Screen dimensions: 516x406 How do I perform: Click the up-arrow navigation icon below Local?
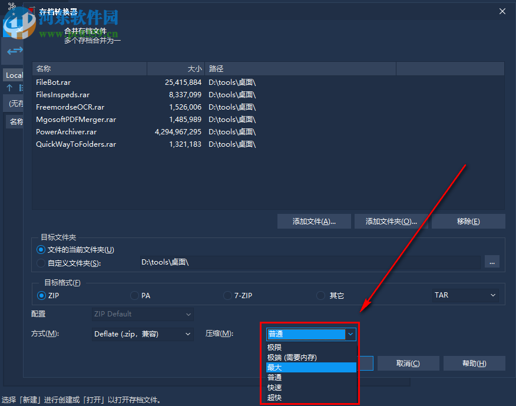click(x=9, y=87)
